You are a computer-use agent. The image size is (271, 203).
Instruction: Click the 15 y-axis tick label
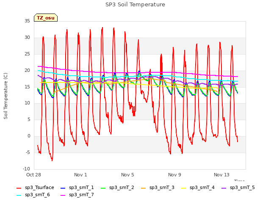27,87
